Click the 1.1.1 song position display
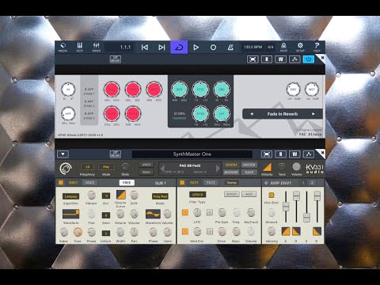 click(125, 47)
